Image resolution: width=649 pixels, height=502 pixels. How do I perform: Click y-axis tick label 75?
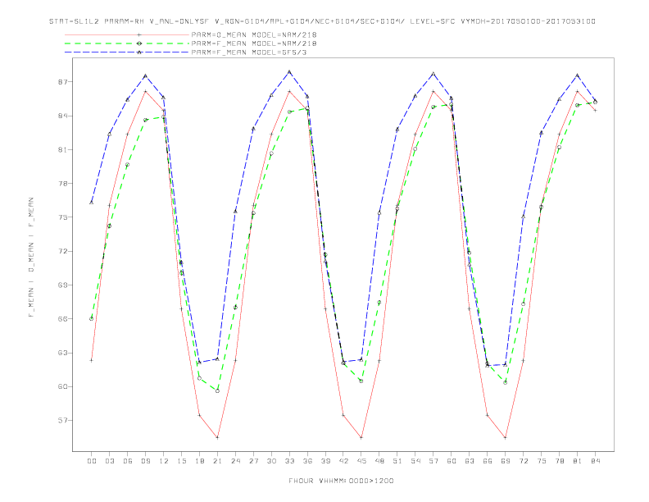[62, 217]
